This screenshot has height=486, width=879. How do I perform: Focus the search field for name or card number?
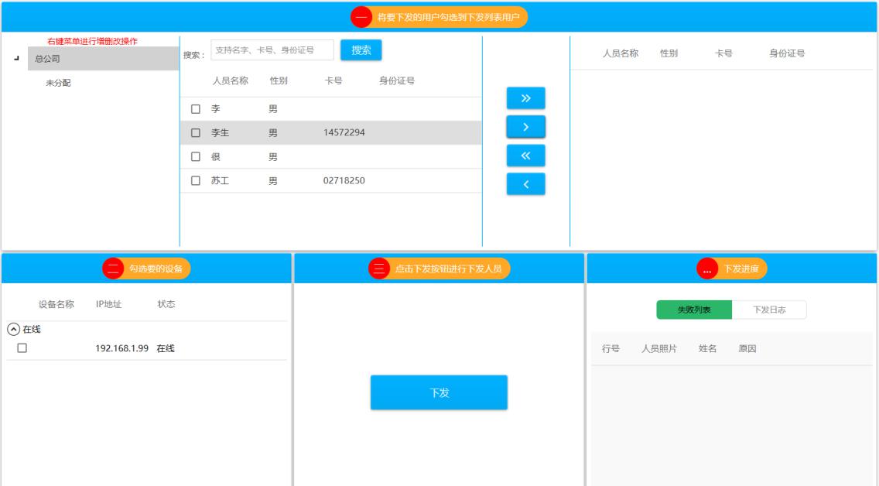tap(272, 50)
